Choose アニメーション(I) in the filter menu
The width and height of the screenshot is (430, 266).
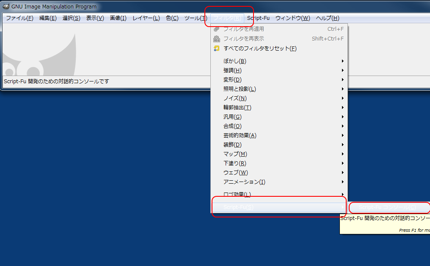pos(279,182)
